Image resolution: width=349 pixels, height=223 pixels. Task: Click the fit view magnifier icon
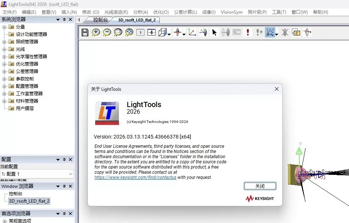click(129, 33)
